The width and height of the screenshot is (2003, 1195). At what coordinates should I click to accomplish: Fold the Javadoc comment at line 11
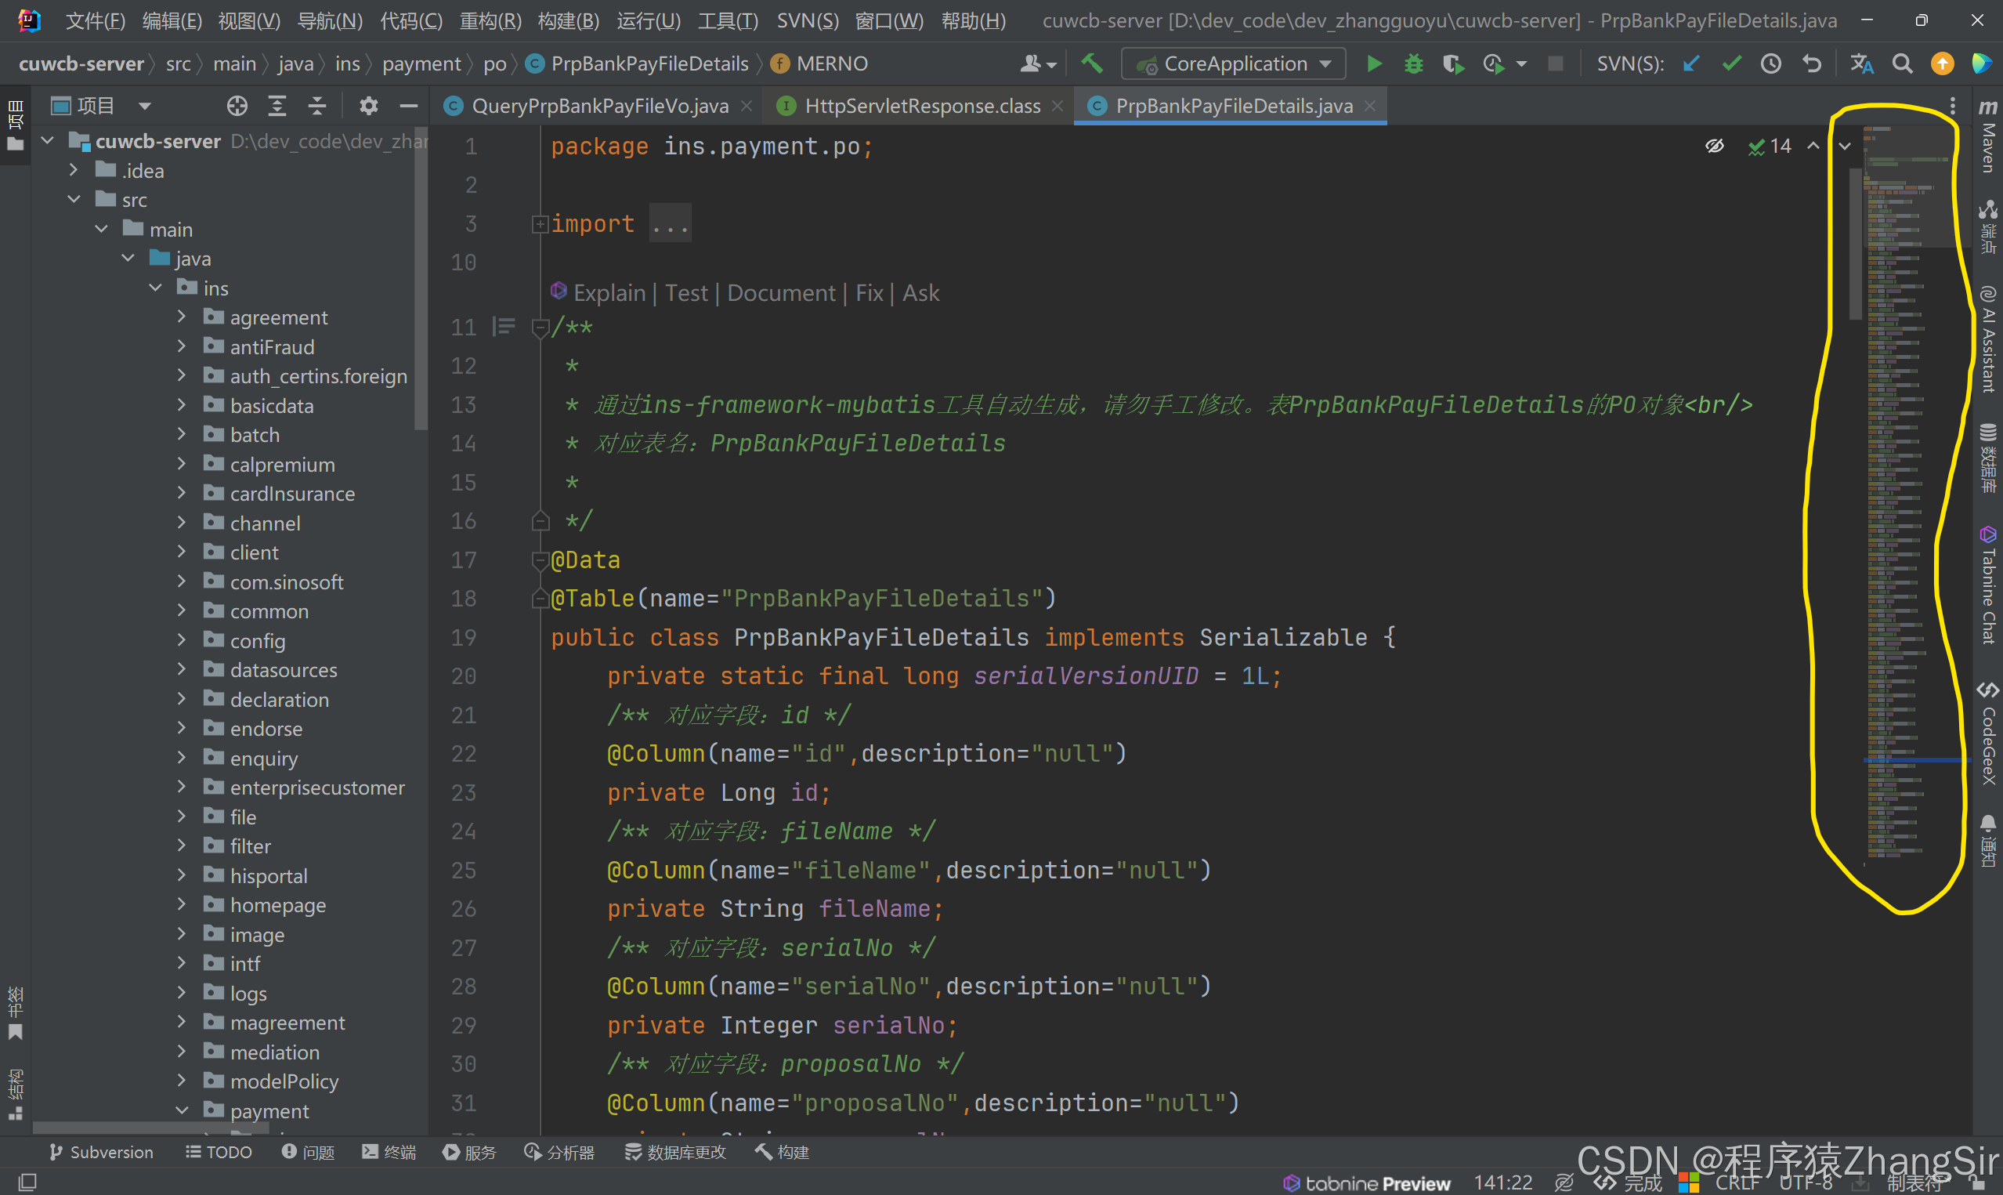tap(540, 328)
